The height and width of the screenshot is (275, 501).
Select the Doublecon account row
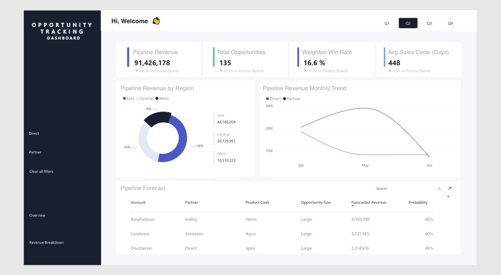(282, 248)
